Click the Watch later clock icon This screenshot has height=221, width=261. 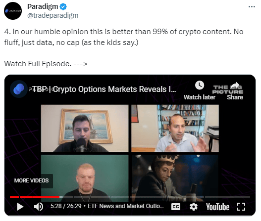pos(200,85)
